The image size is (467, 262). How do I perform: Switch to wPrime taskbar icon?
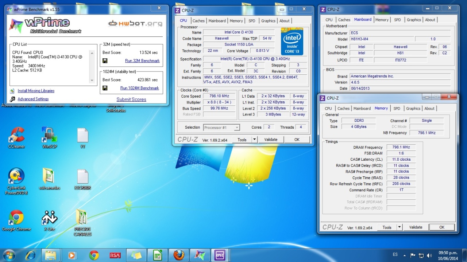click(x=200, y=255)
